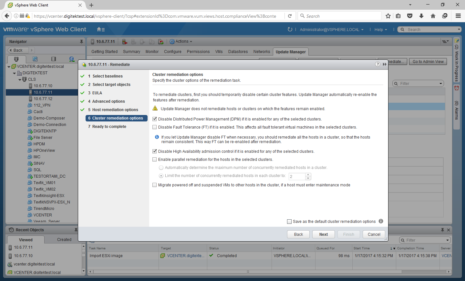
Task: Collapse the CLS cluster node
Action: [20, 79]
